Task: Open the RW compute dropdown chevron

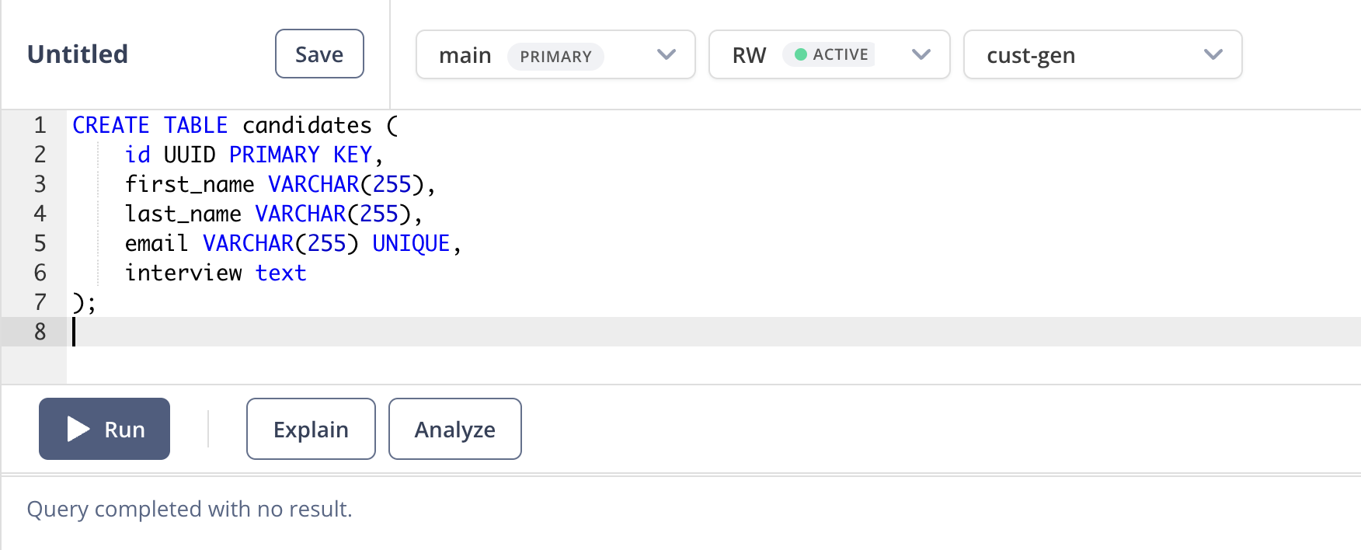Action: (921, 54)
